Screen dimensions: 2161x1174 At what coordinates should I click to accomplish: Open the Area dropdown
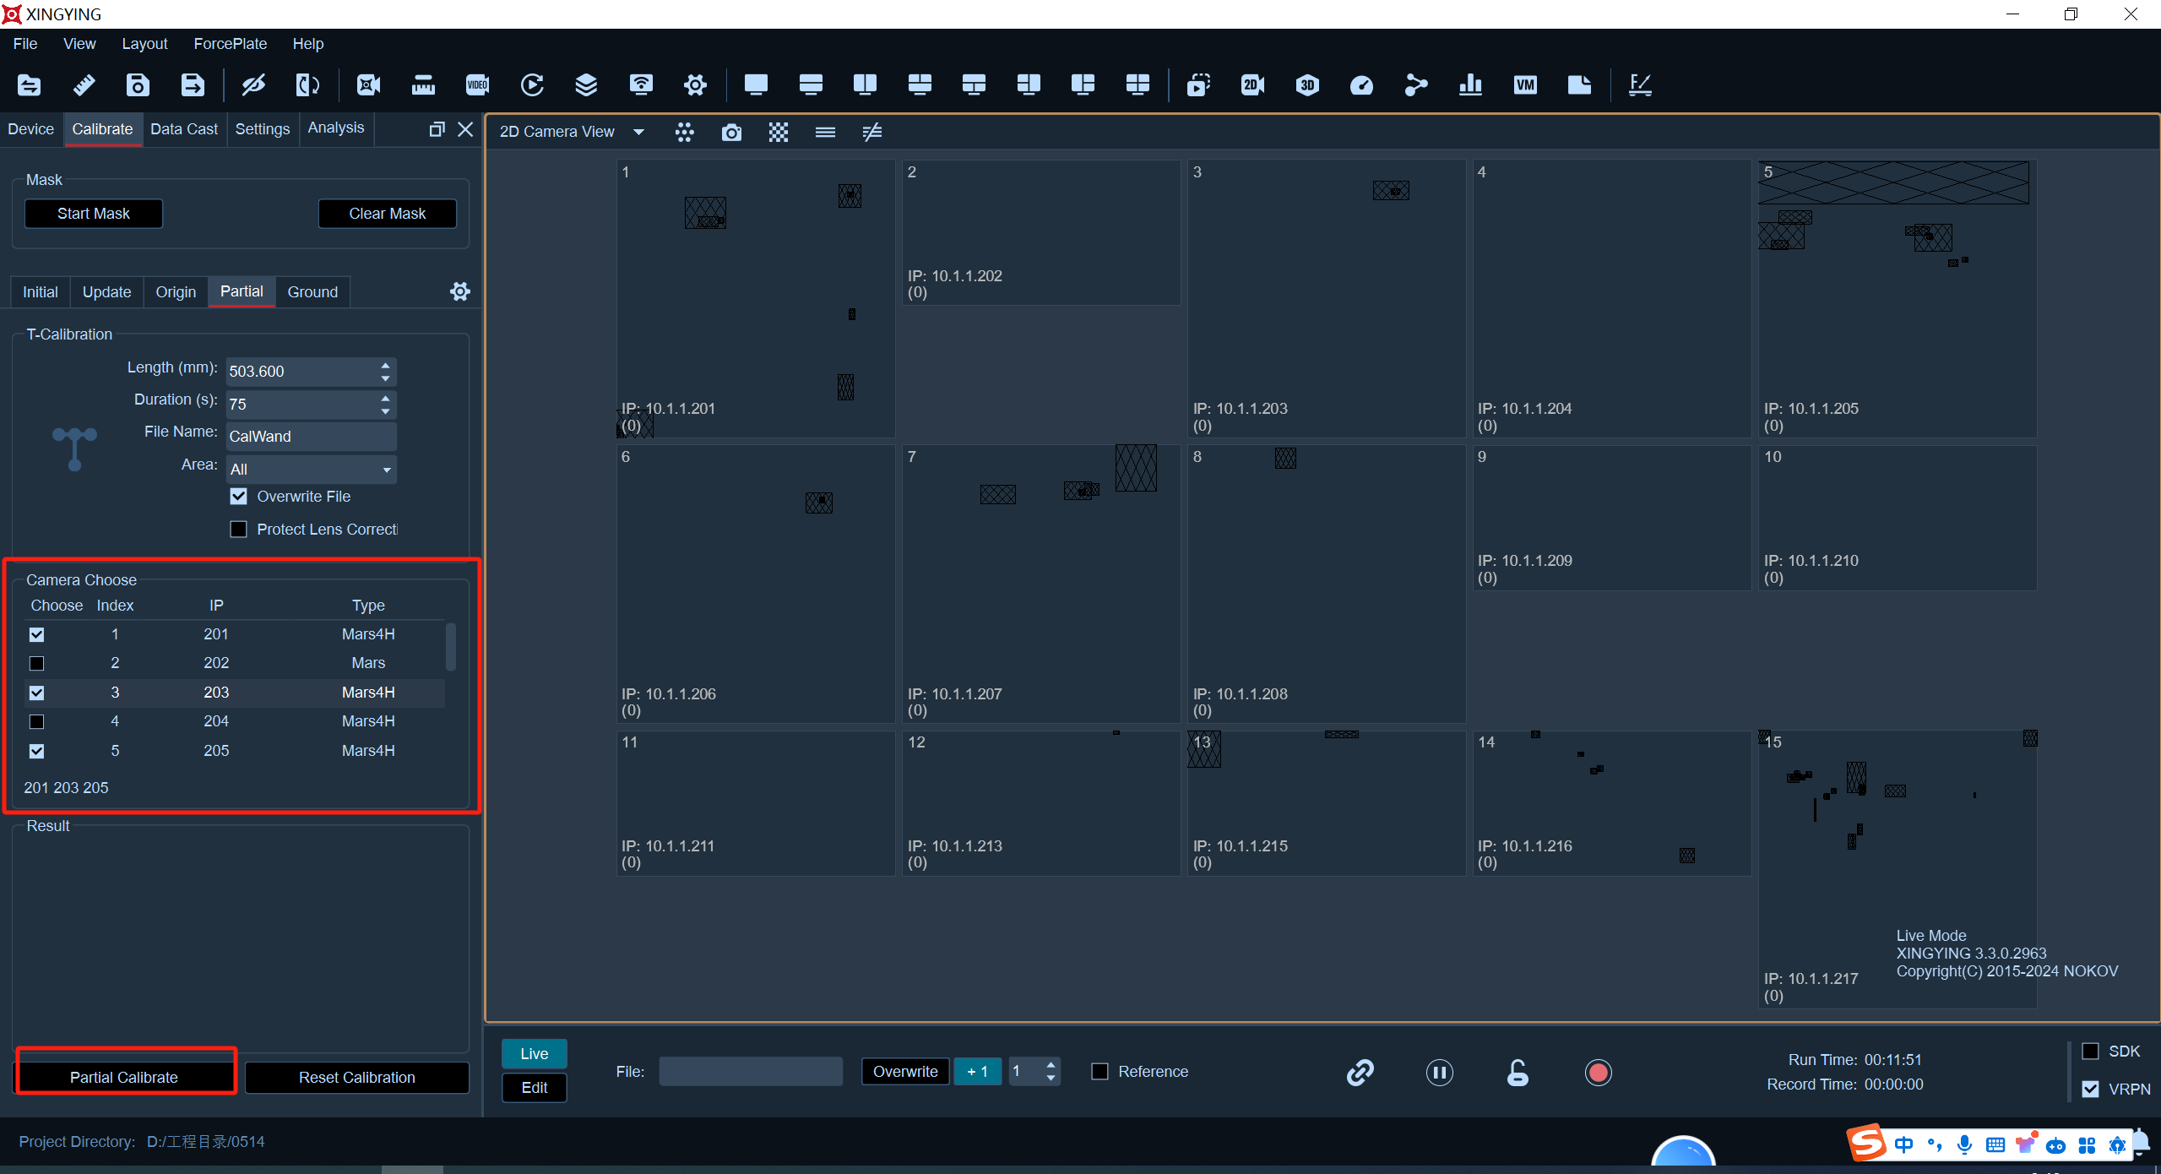pyautogui.click(x=311, y=469)
